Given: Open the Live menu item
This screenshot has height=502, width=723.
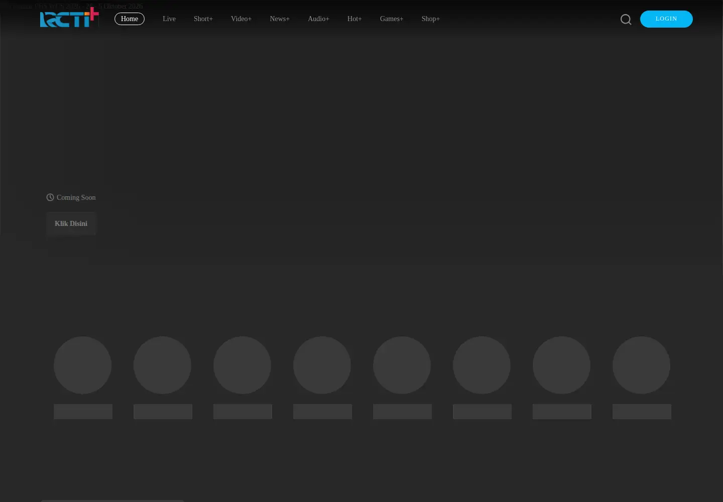Looking at the screenshot, I should [x=169, y=19].
